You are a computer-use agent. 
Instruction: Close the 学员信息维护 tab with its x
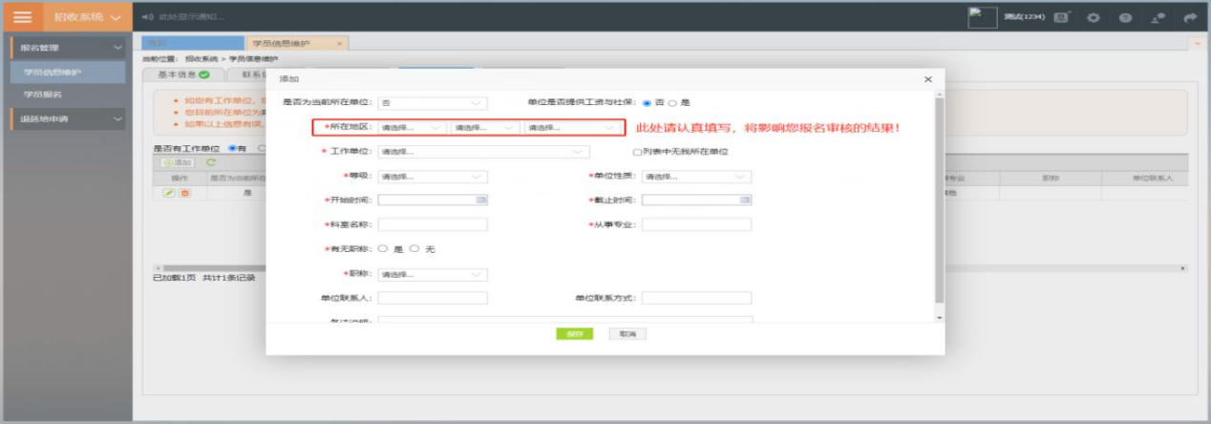click(x=340, y=44)
